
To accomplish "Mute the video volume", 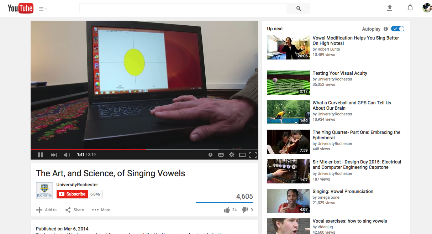I will pos(67,155).
